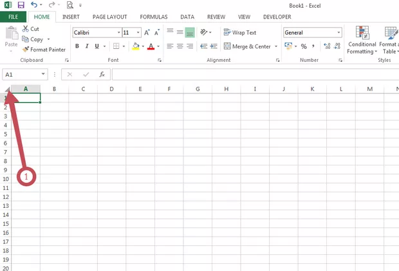
Task: Toggle Wrap Text
Action: coord(240,33)
